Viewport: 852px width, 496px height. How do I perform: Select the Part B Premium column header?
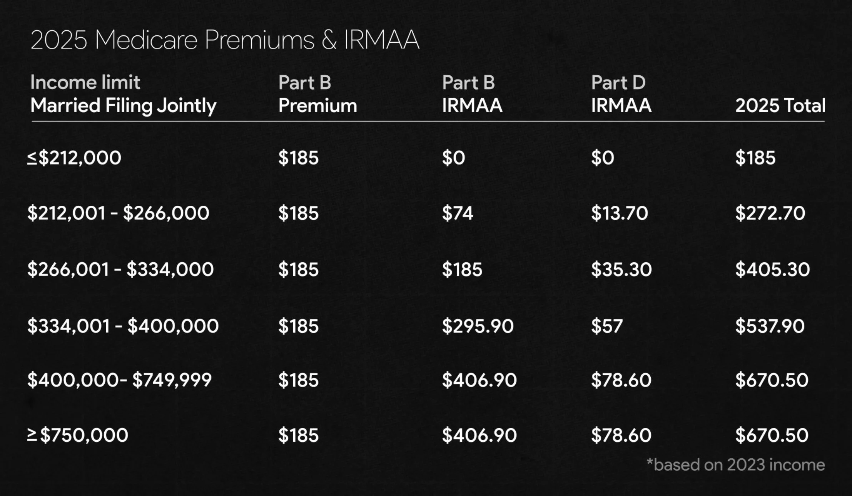pos(317,94)
